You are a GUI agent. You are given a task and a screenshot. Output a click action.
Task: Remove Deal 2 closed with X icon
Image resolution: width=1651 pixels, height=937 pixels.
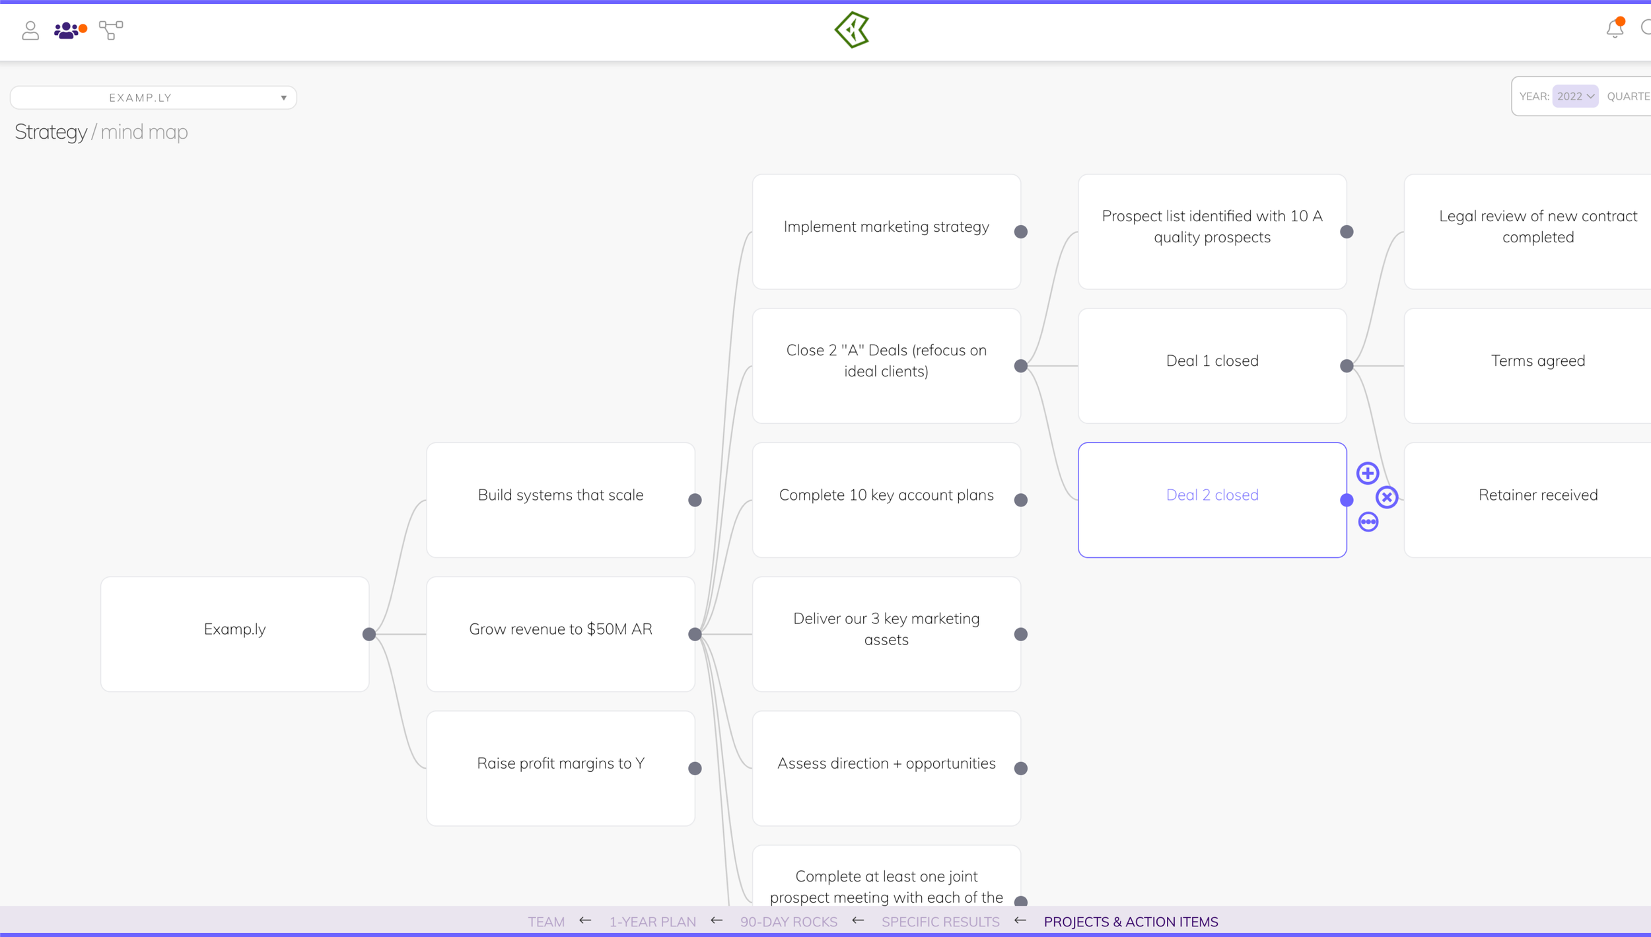point(1386,497)
